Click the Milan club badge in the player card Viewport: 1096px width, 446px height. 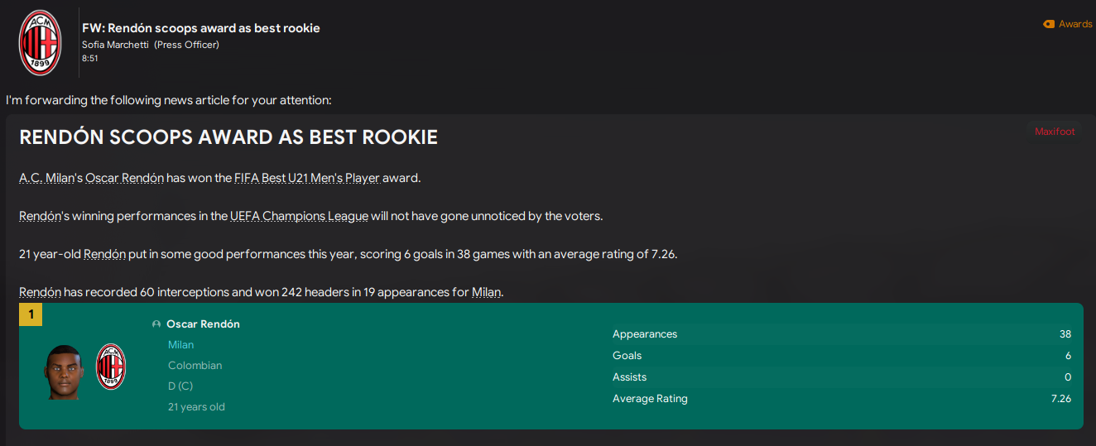pyautogui.click(x=111, y=366)
